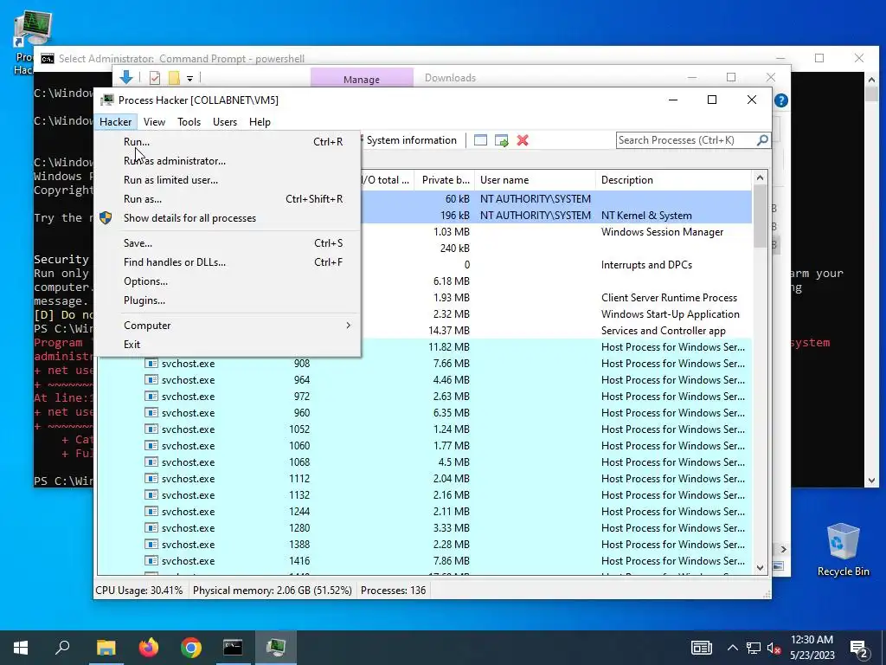Viewport: 886px width, 665px height.
Task: Click the Manage tab in Explorer window
Action: click(x=362, y=79)
